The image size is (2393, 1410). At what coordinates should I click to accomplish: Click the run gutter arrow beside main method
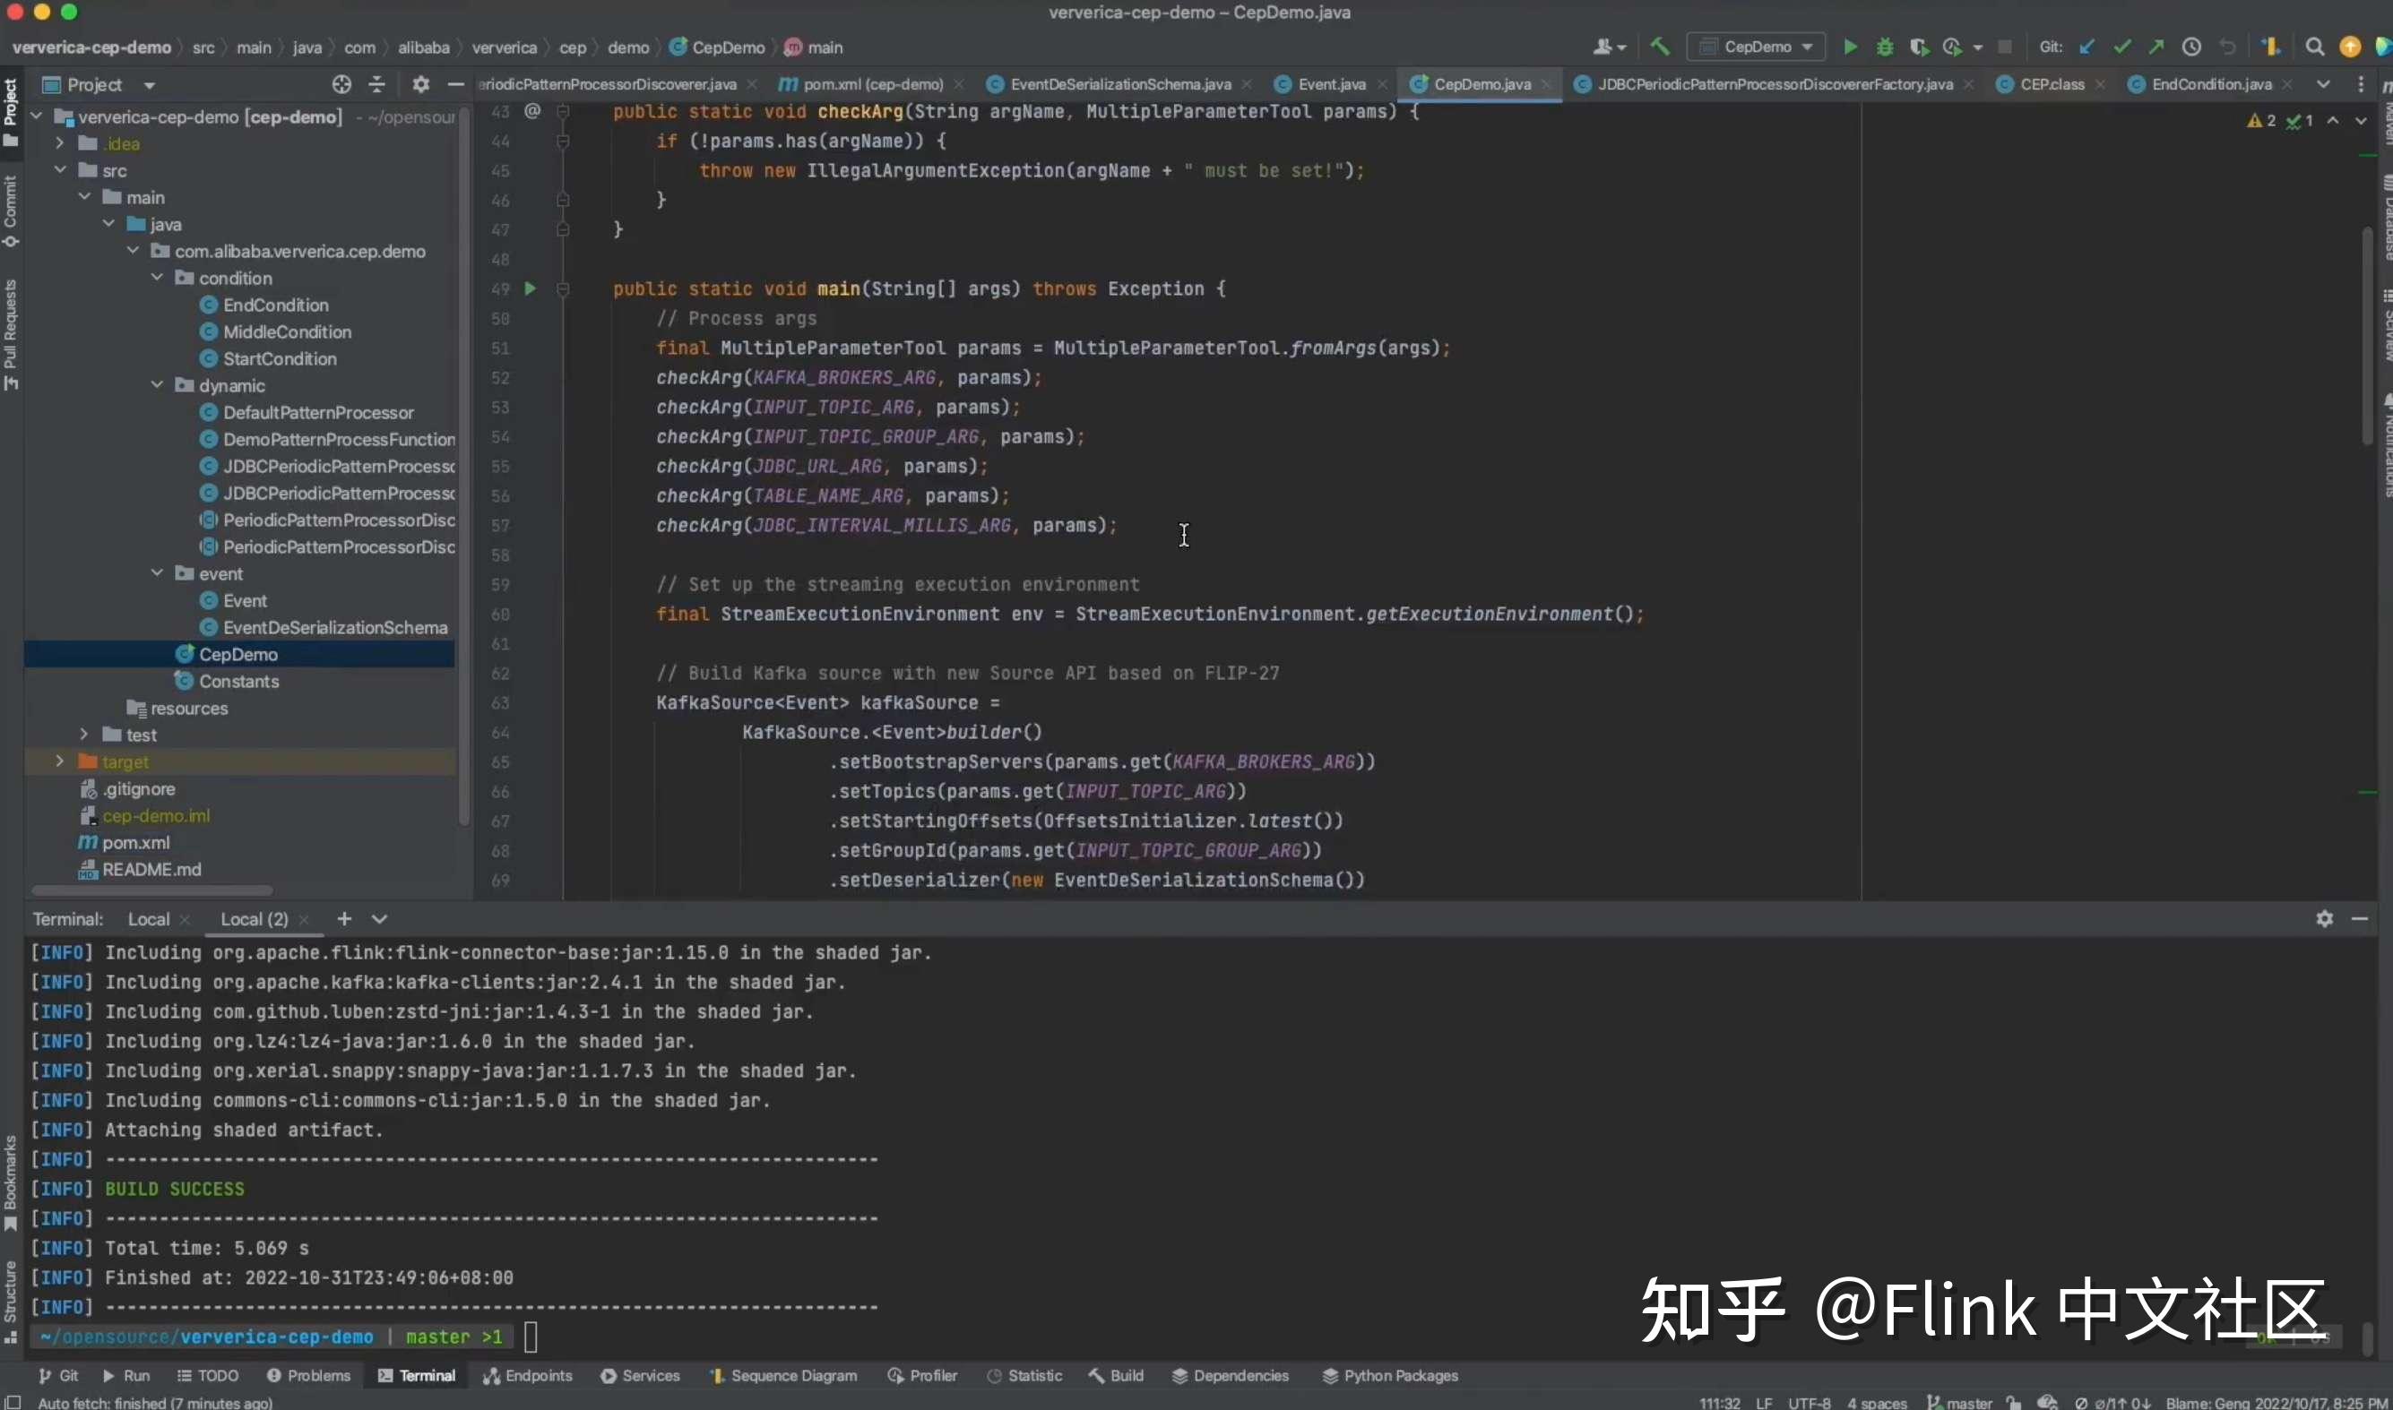(531, 288)
